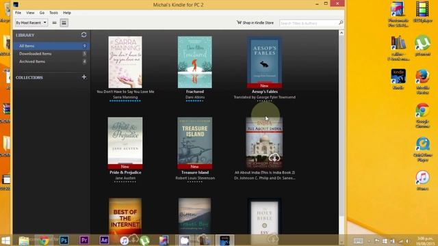438x246 pixels.
Task: Click author name Jane Austen
Action: point(125,178)
